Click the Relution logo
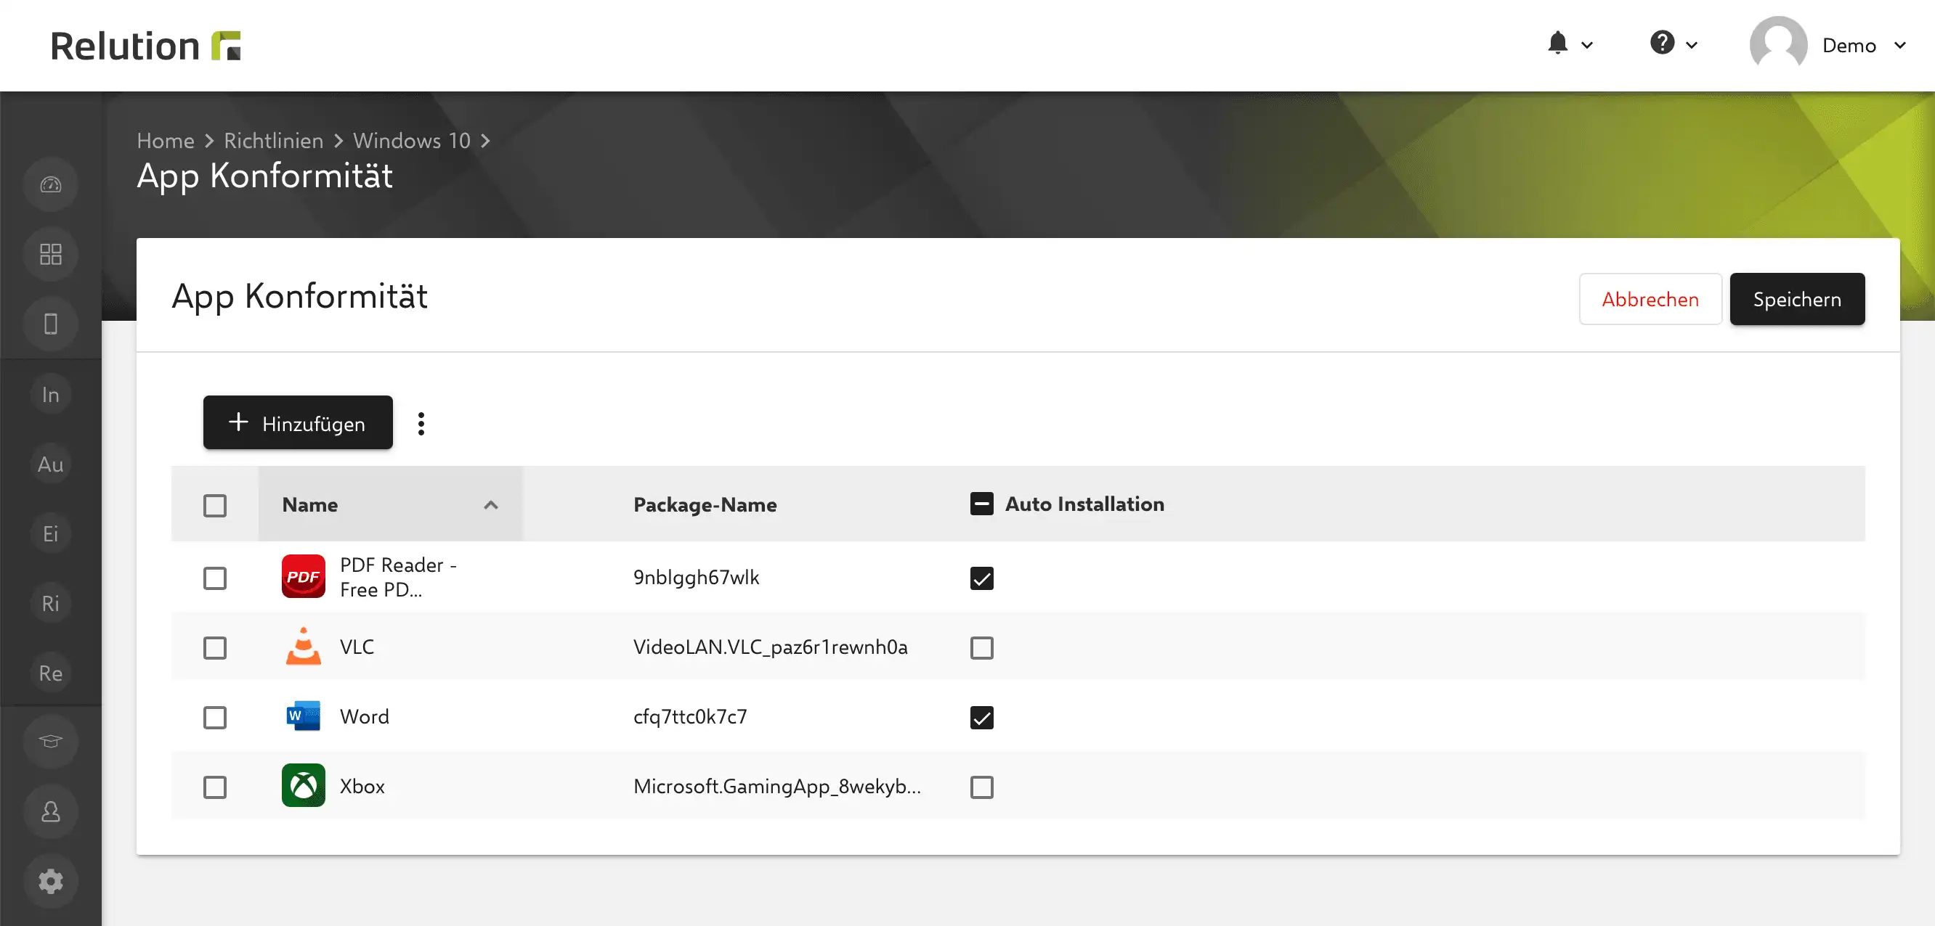 pos(145,46)
